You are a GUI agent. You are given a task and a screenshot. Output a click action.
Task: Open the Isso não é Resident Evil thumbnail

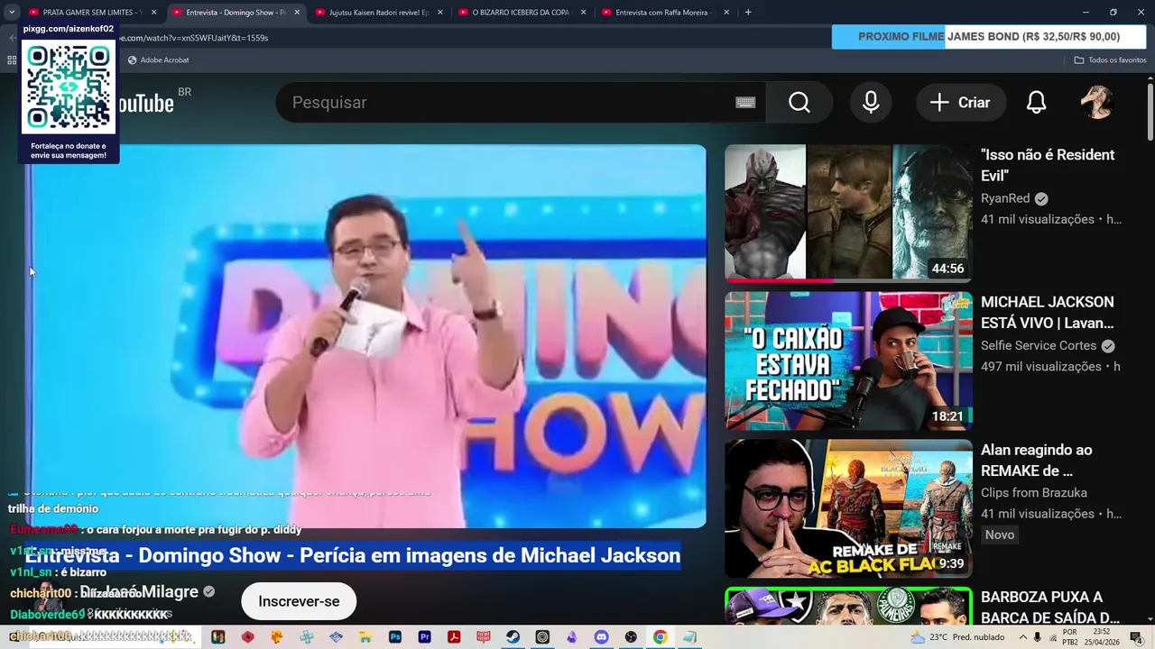(848, 214)
